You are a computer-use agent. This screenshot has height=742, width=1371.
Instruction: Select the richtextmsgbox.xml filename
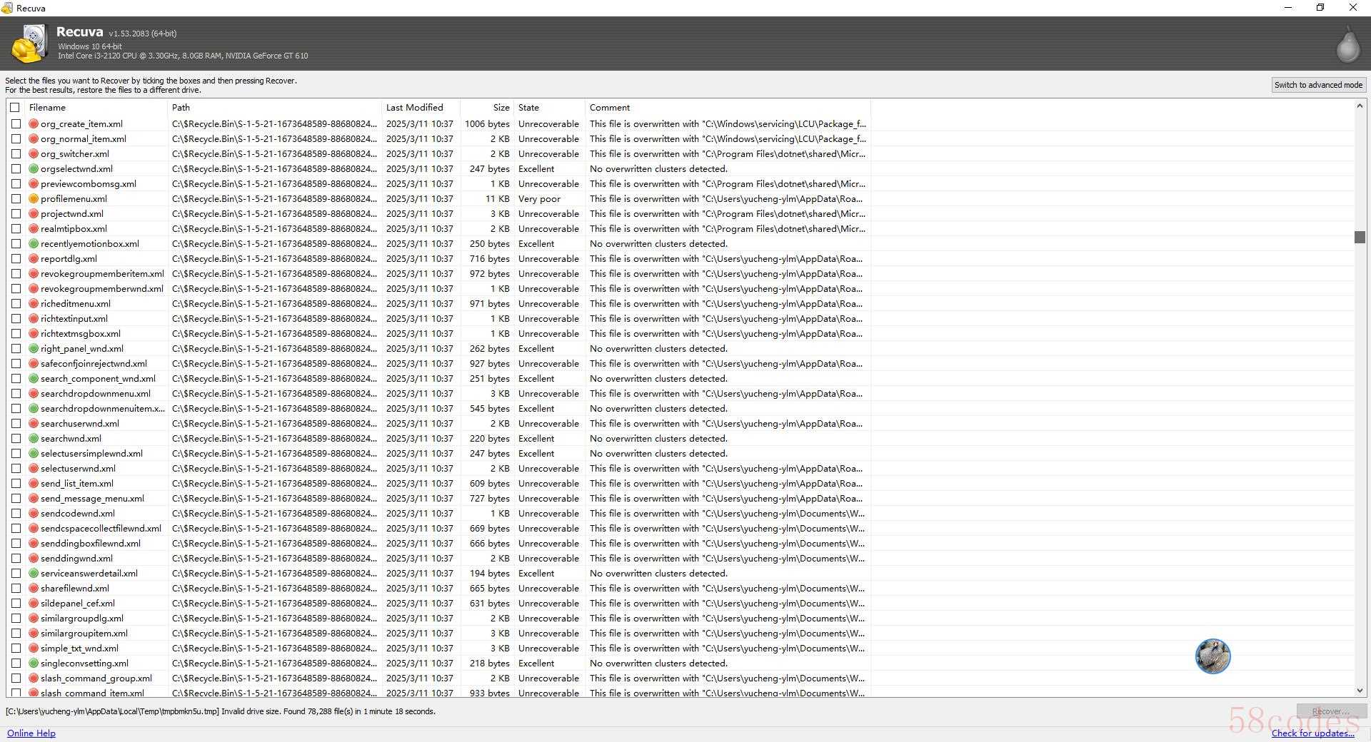[81, 334]
